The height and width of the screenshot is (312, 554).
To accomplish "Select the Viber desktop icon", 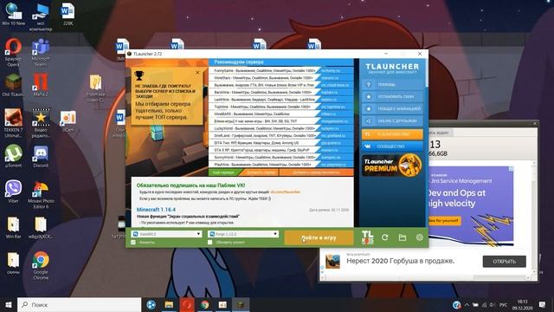I will (13, 192).
